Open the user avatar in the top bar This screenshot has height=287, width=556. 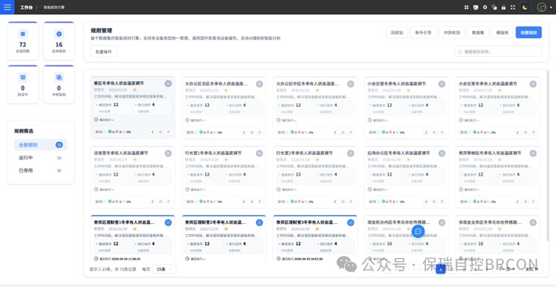click(x=541, y=7)
